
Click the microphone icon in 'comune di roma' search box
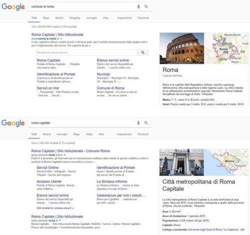(x=138, y=7)
